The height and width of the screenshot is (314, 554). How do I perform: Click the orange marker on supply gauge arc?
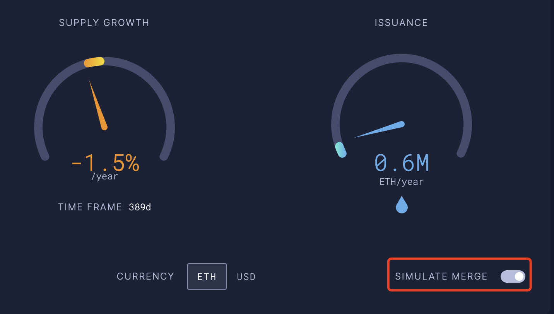[x=94, y=62]
